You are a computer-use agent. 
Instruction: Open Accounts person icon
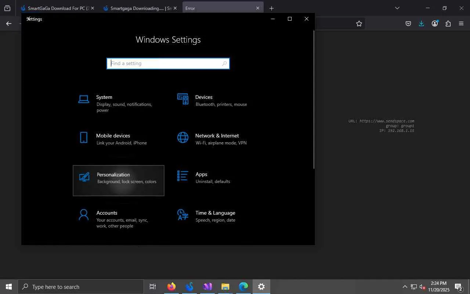[x=84, y=215]
